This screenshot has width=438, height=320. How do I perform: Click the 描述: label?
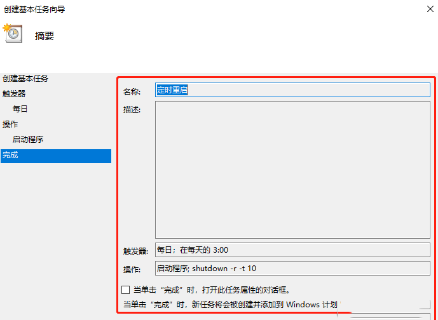[x=132, y=110]
